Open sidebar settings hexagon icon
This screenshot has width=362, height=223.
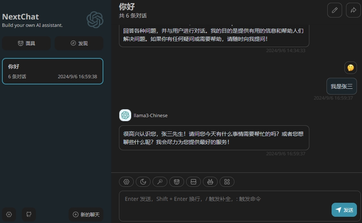coord(9,214)
